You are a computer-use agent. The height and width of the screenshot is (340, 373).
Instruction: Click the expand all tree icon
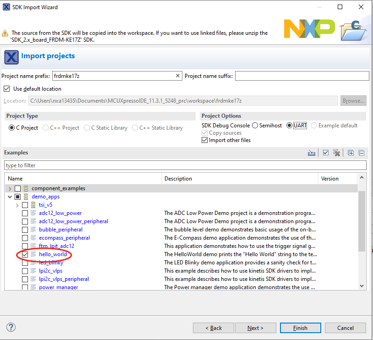click(351, 153)
